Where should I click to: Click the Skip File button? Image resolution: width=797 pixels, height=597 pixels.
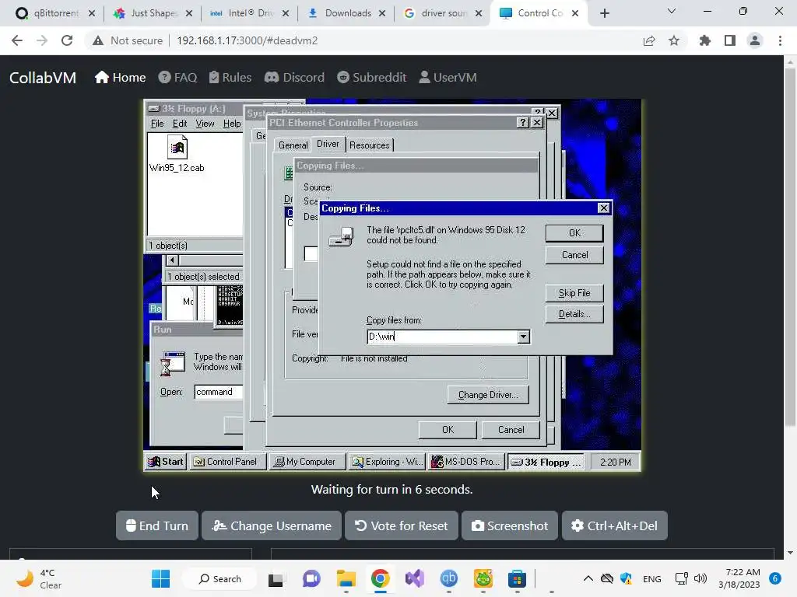pyautogui.click(x=574, y=293)
